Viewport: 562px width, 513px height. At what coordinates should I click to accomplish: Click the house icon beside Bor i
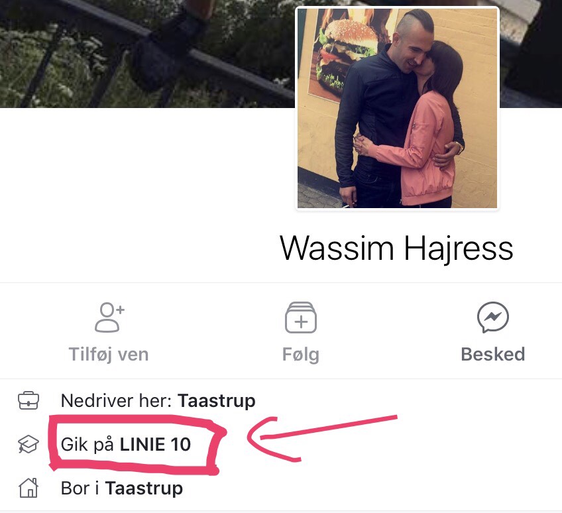tap(28, 488)
